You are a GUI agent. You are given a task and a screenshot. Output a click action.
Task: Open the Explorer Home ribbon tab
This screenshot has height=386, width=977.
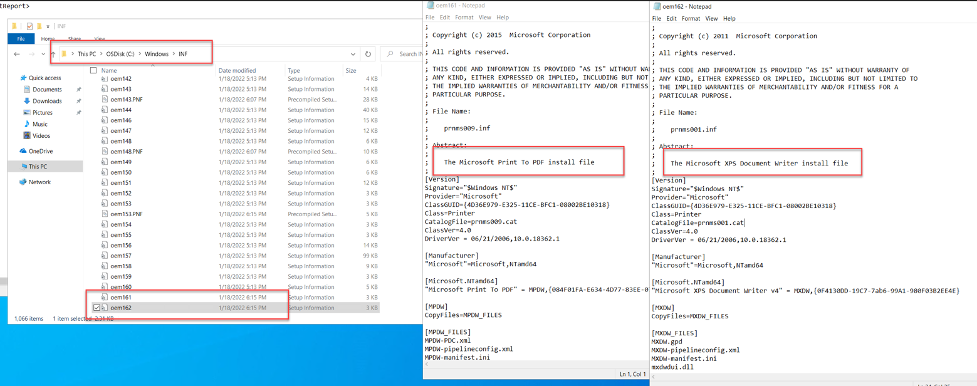pyautogui.click(x=48, y=39)
